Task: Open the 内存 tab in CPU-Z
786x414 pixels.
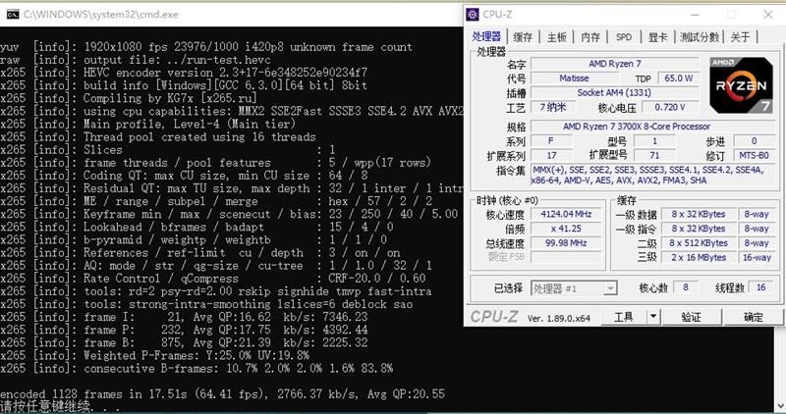Action: point(590,37)
